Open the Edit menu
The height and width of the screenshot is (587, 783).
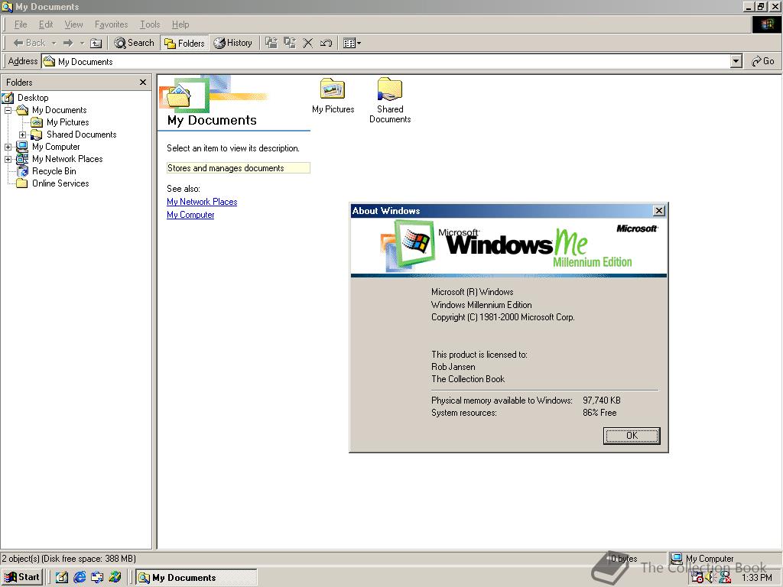click(46, 24)
